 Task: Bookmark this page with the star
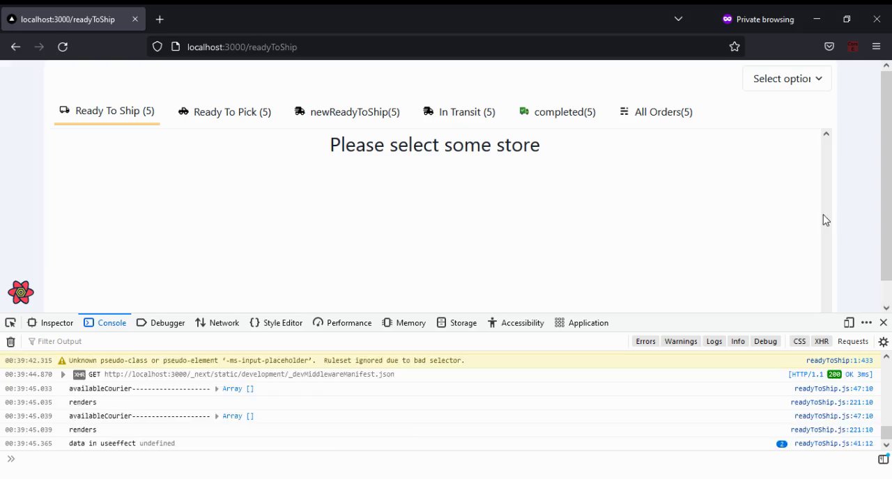(735, 47)
